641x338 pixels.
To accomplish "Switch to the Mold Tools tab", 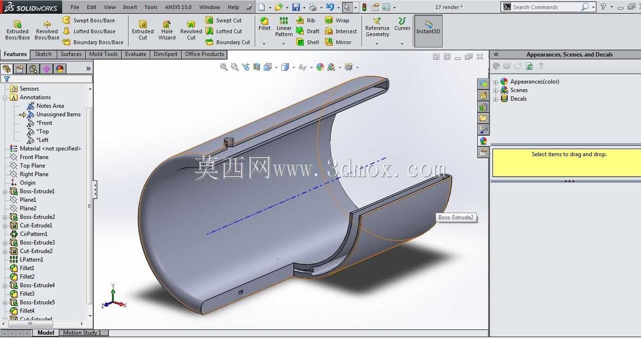I will pos(103,54).
